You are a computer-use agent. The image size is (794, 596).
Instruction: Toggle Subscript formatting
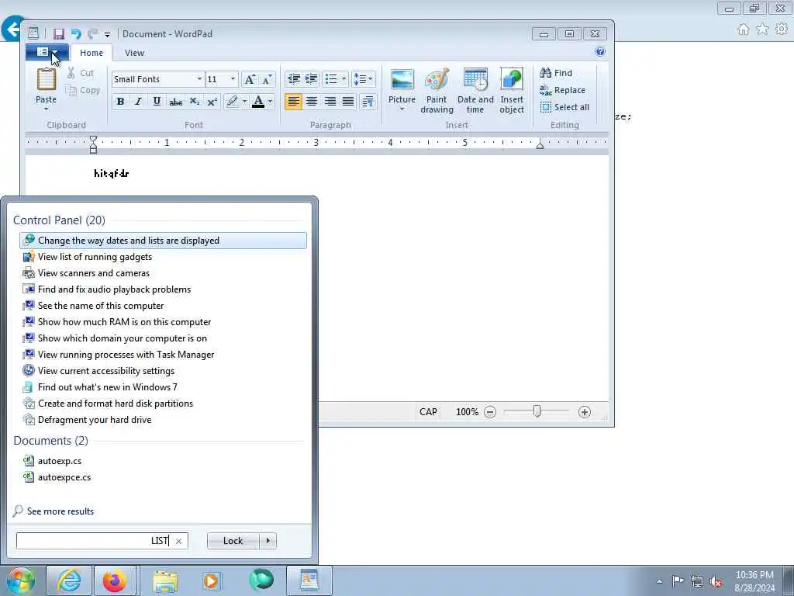click(194, 102)
